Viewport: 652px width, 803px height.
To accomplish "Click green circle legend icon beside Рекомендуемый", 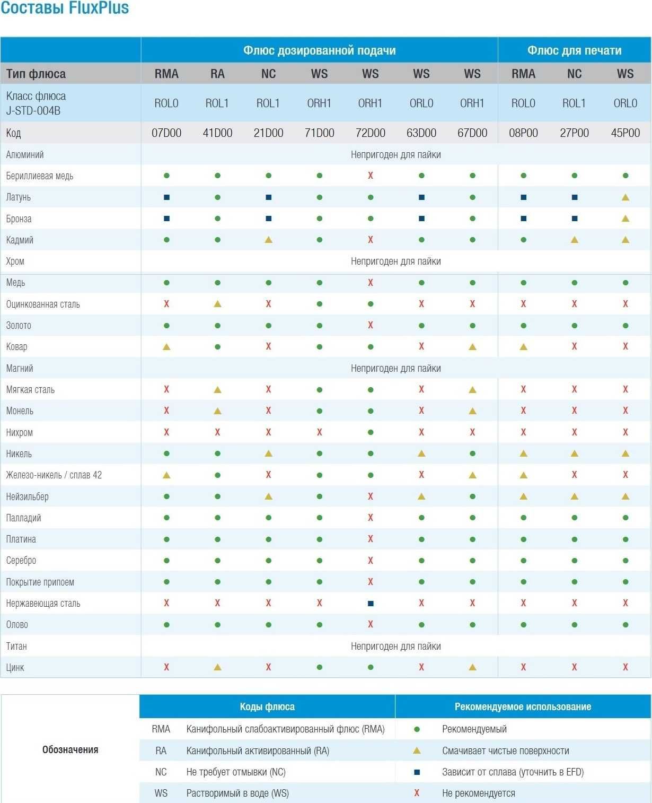I will pyautogui.click(x=417, y=729).
